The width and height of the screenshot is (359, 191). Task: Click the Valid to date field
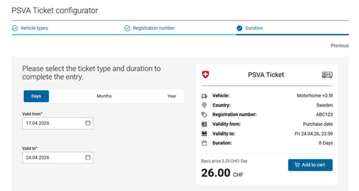53,158
